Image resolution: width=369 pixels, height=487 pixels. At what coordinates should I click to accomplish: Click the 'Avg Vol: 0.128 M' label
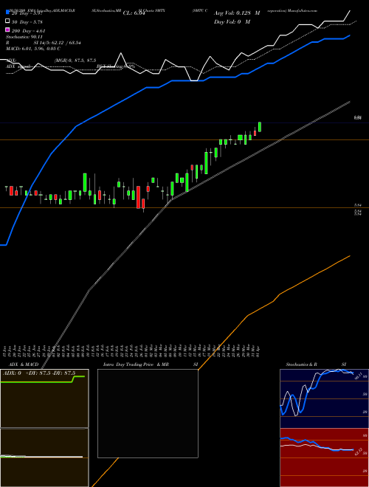[x=237, y=13]
